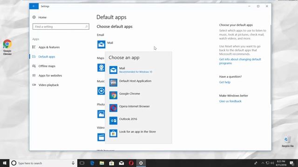Click the Get help link
Viewport: 298px width, 167px height.
pos(224,82)
